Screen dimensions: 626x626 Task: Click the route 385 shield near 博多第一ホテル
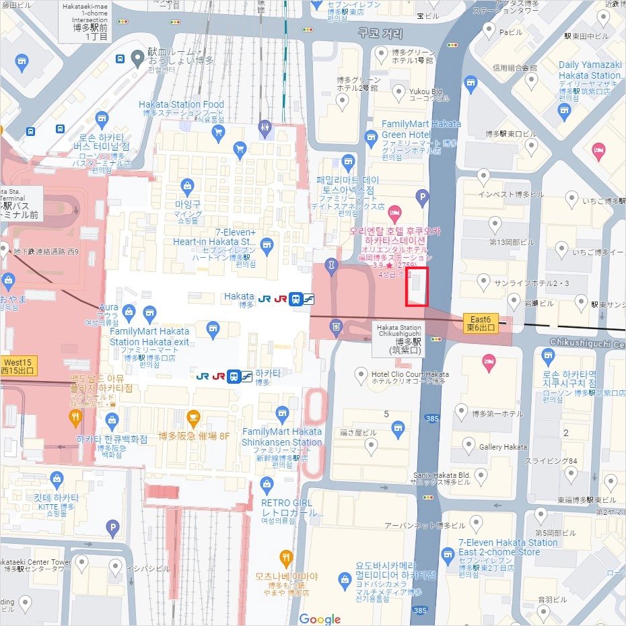(x=432, y=418)
